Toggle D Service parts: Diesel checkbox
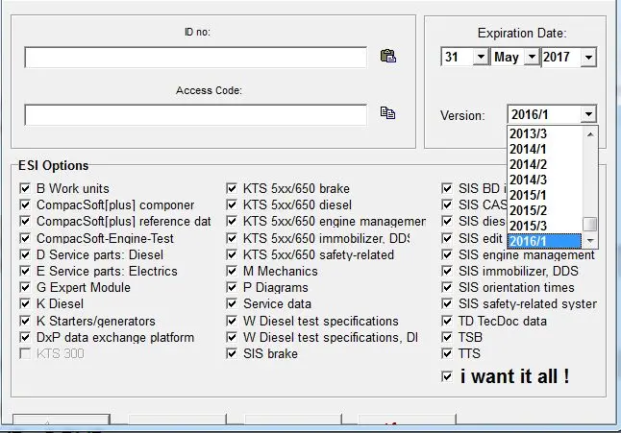621x433 pixels. pyautogui.click(x=25, y=254)
